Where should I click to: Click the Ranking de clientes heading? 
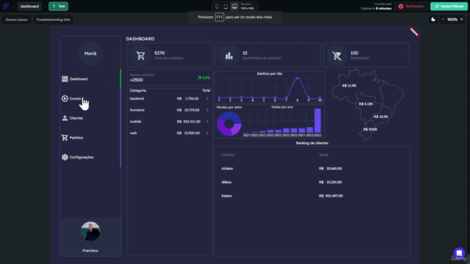point(312,143)
